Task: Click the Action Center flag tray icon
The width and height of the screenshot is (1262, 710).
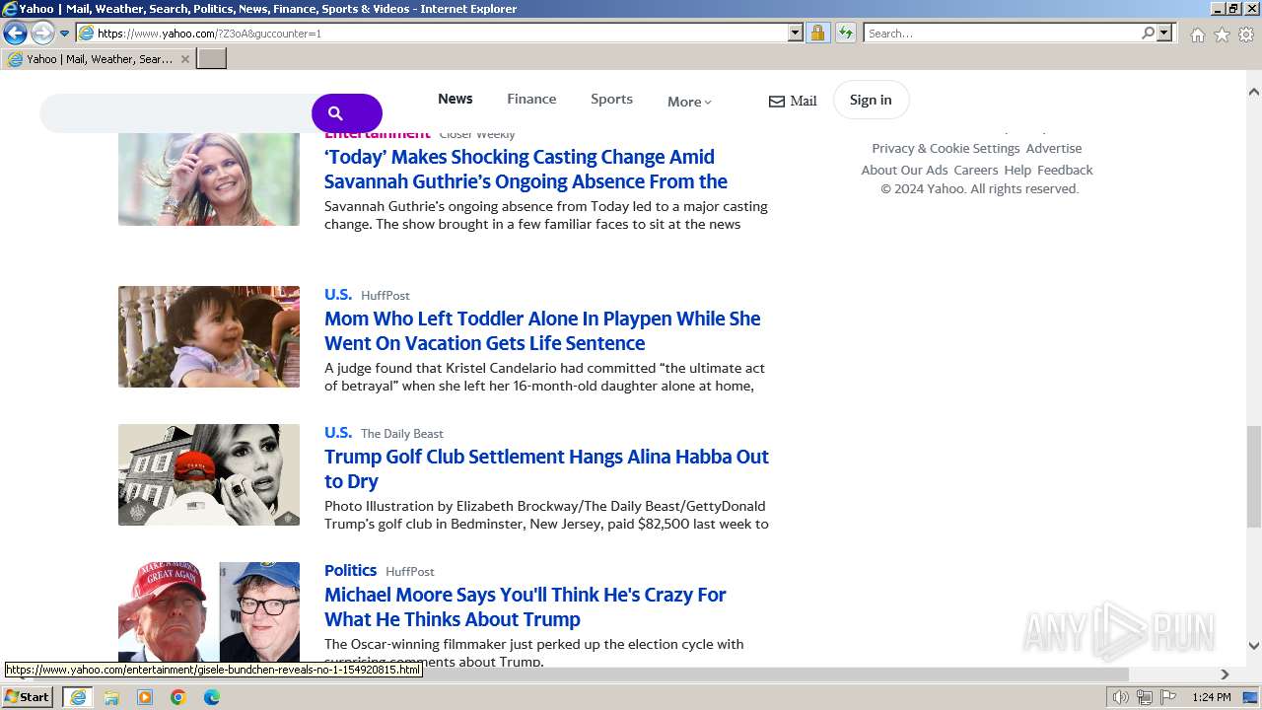Action: (x=1168, y=697)
